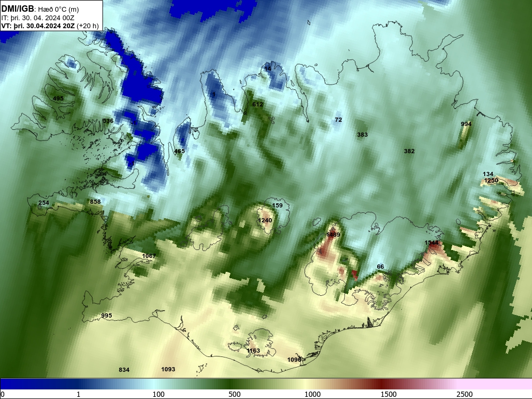Image resolution: width=532 pixels, height=399 pixels.
Task: Click the 995 value on the southwest coast
Action: (106, 315)
